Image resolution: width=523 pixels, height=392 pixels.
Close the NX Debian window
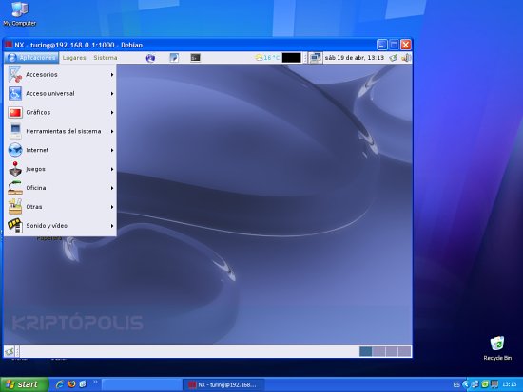pyautogui.click(x=406, y=45)
